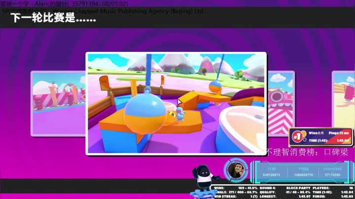Click the mouse cursor arrow in the preview

[179, 102]
